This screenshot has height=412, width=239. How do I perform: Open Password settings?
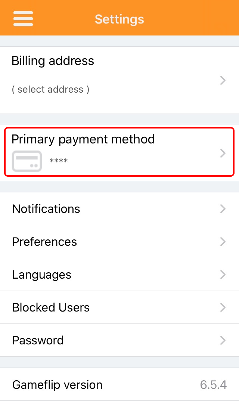[38, 340]
